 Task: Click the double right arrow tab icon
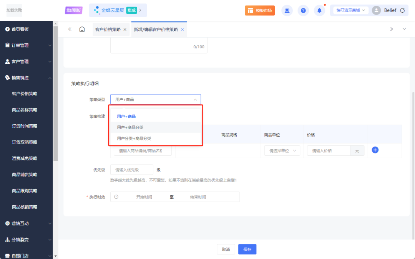[x=392, y=29]
